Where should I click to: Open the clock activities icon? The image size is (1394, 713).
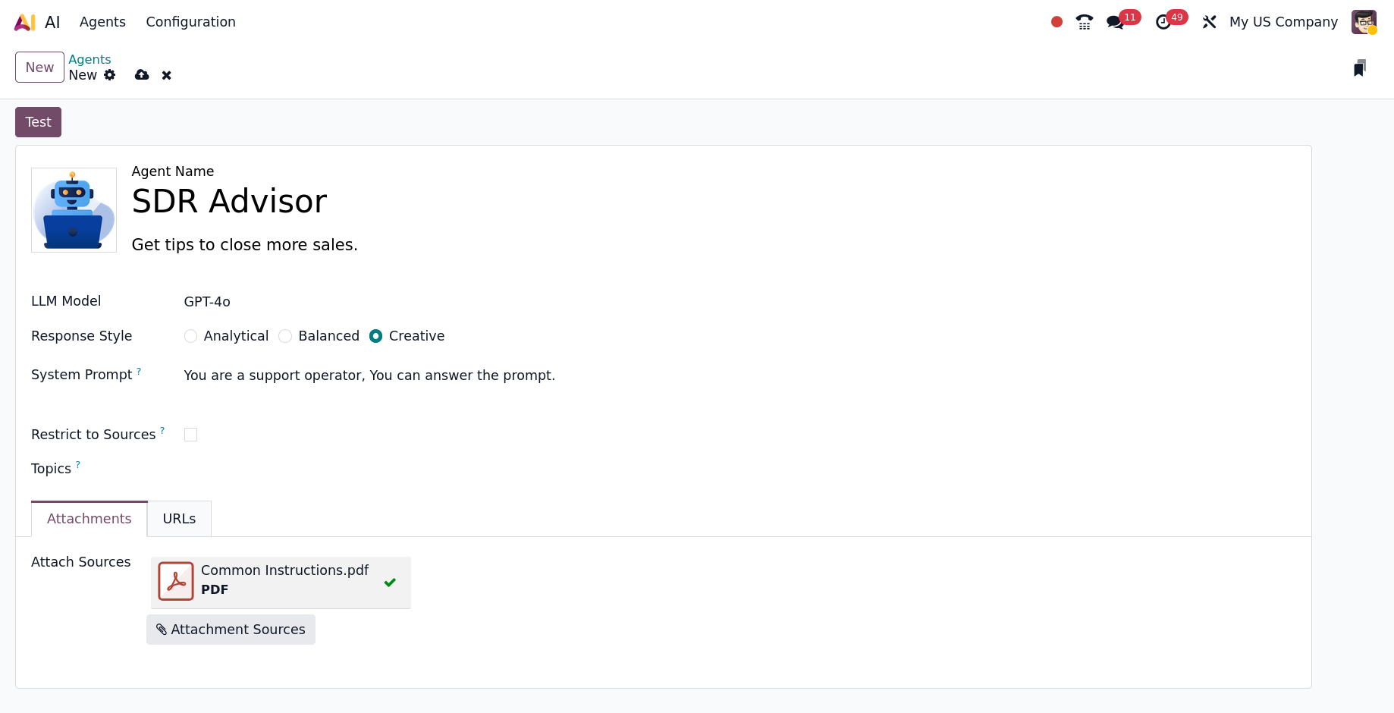(x=1163, y=22)
